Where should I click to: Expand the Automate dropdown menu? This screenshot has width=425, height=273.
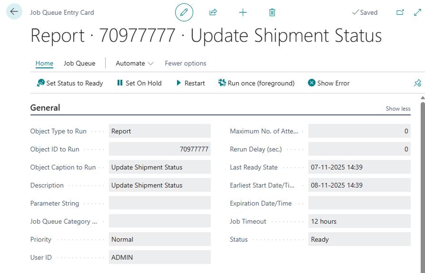click(x=135, y=63)
